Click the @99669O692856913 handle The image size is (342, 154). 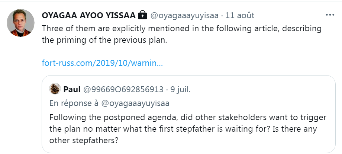123,89
